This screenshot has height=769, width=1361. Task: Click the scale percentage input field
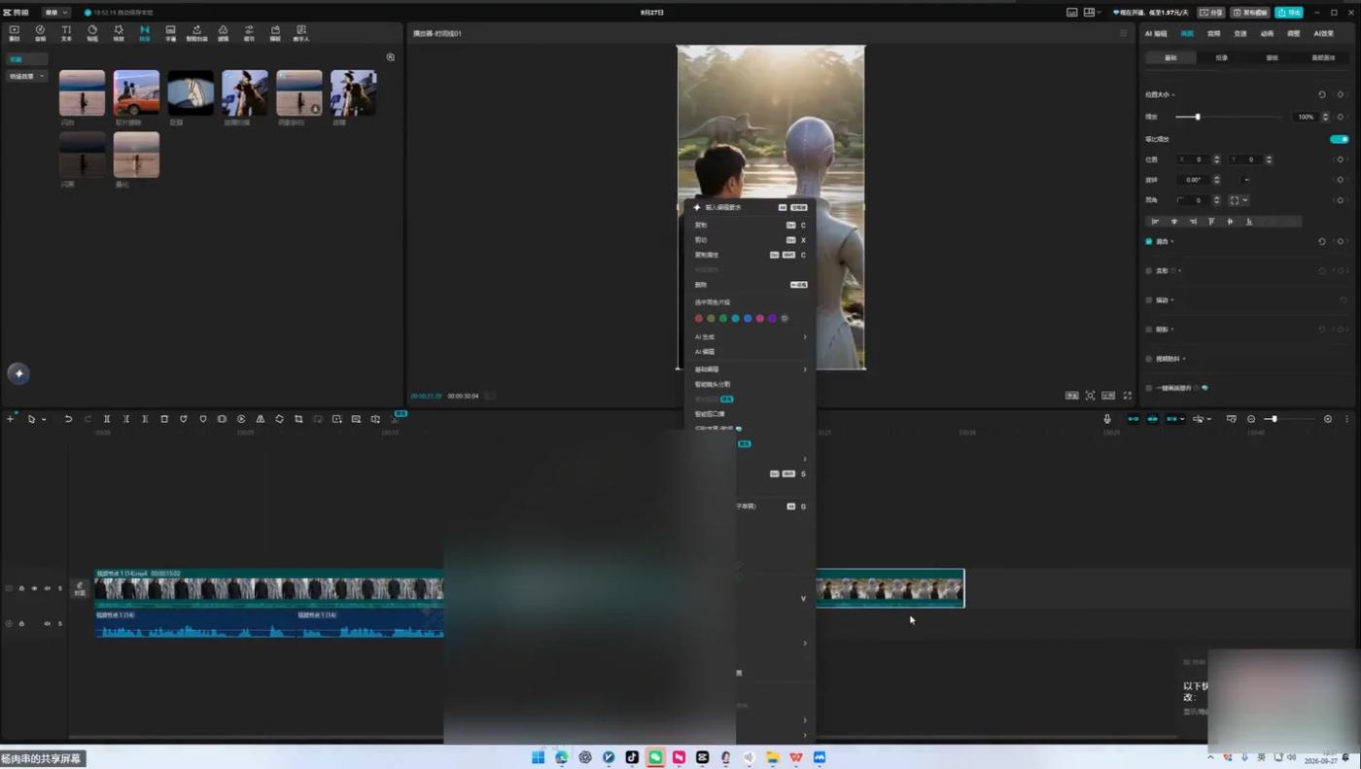(x=1306, y=117)
